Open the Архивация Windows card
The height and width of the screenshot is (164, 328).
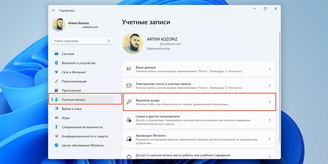pyautogui.click(x=199, y=139)
